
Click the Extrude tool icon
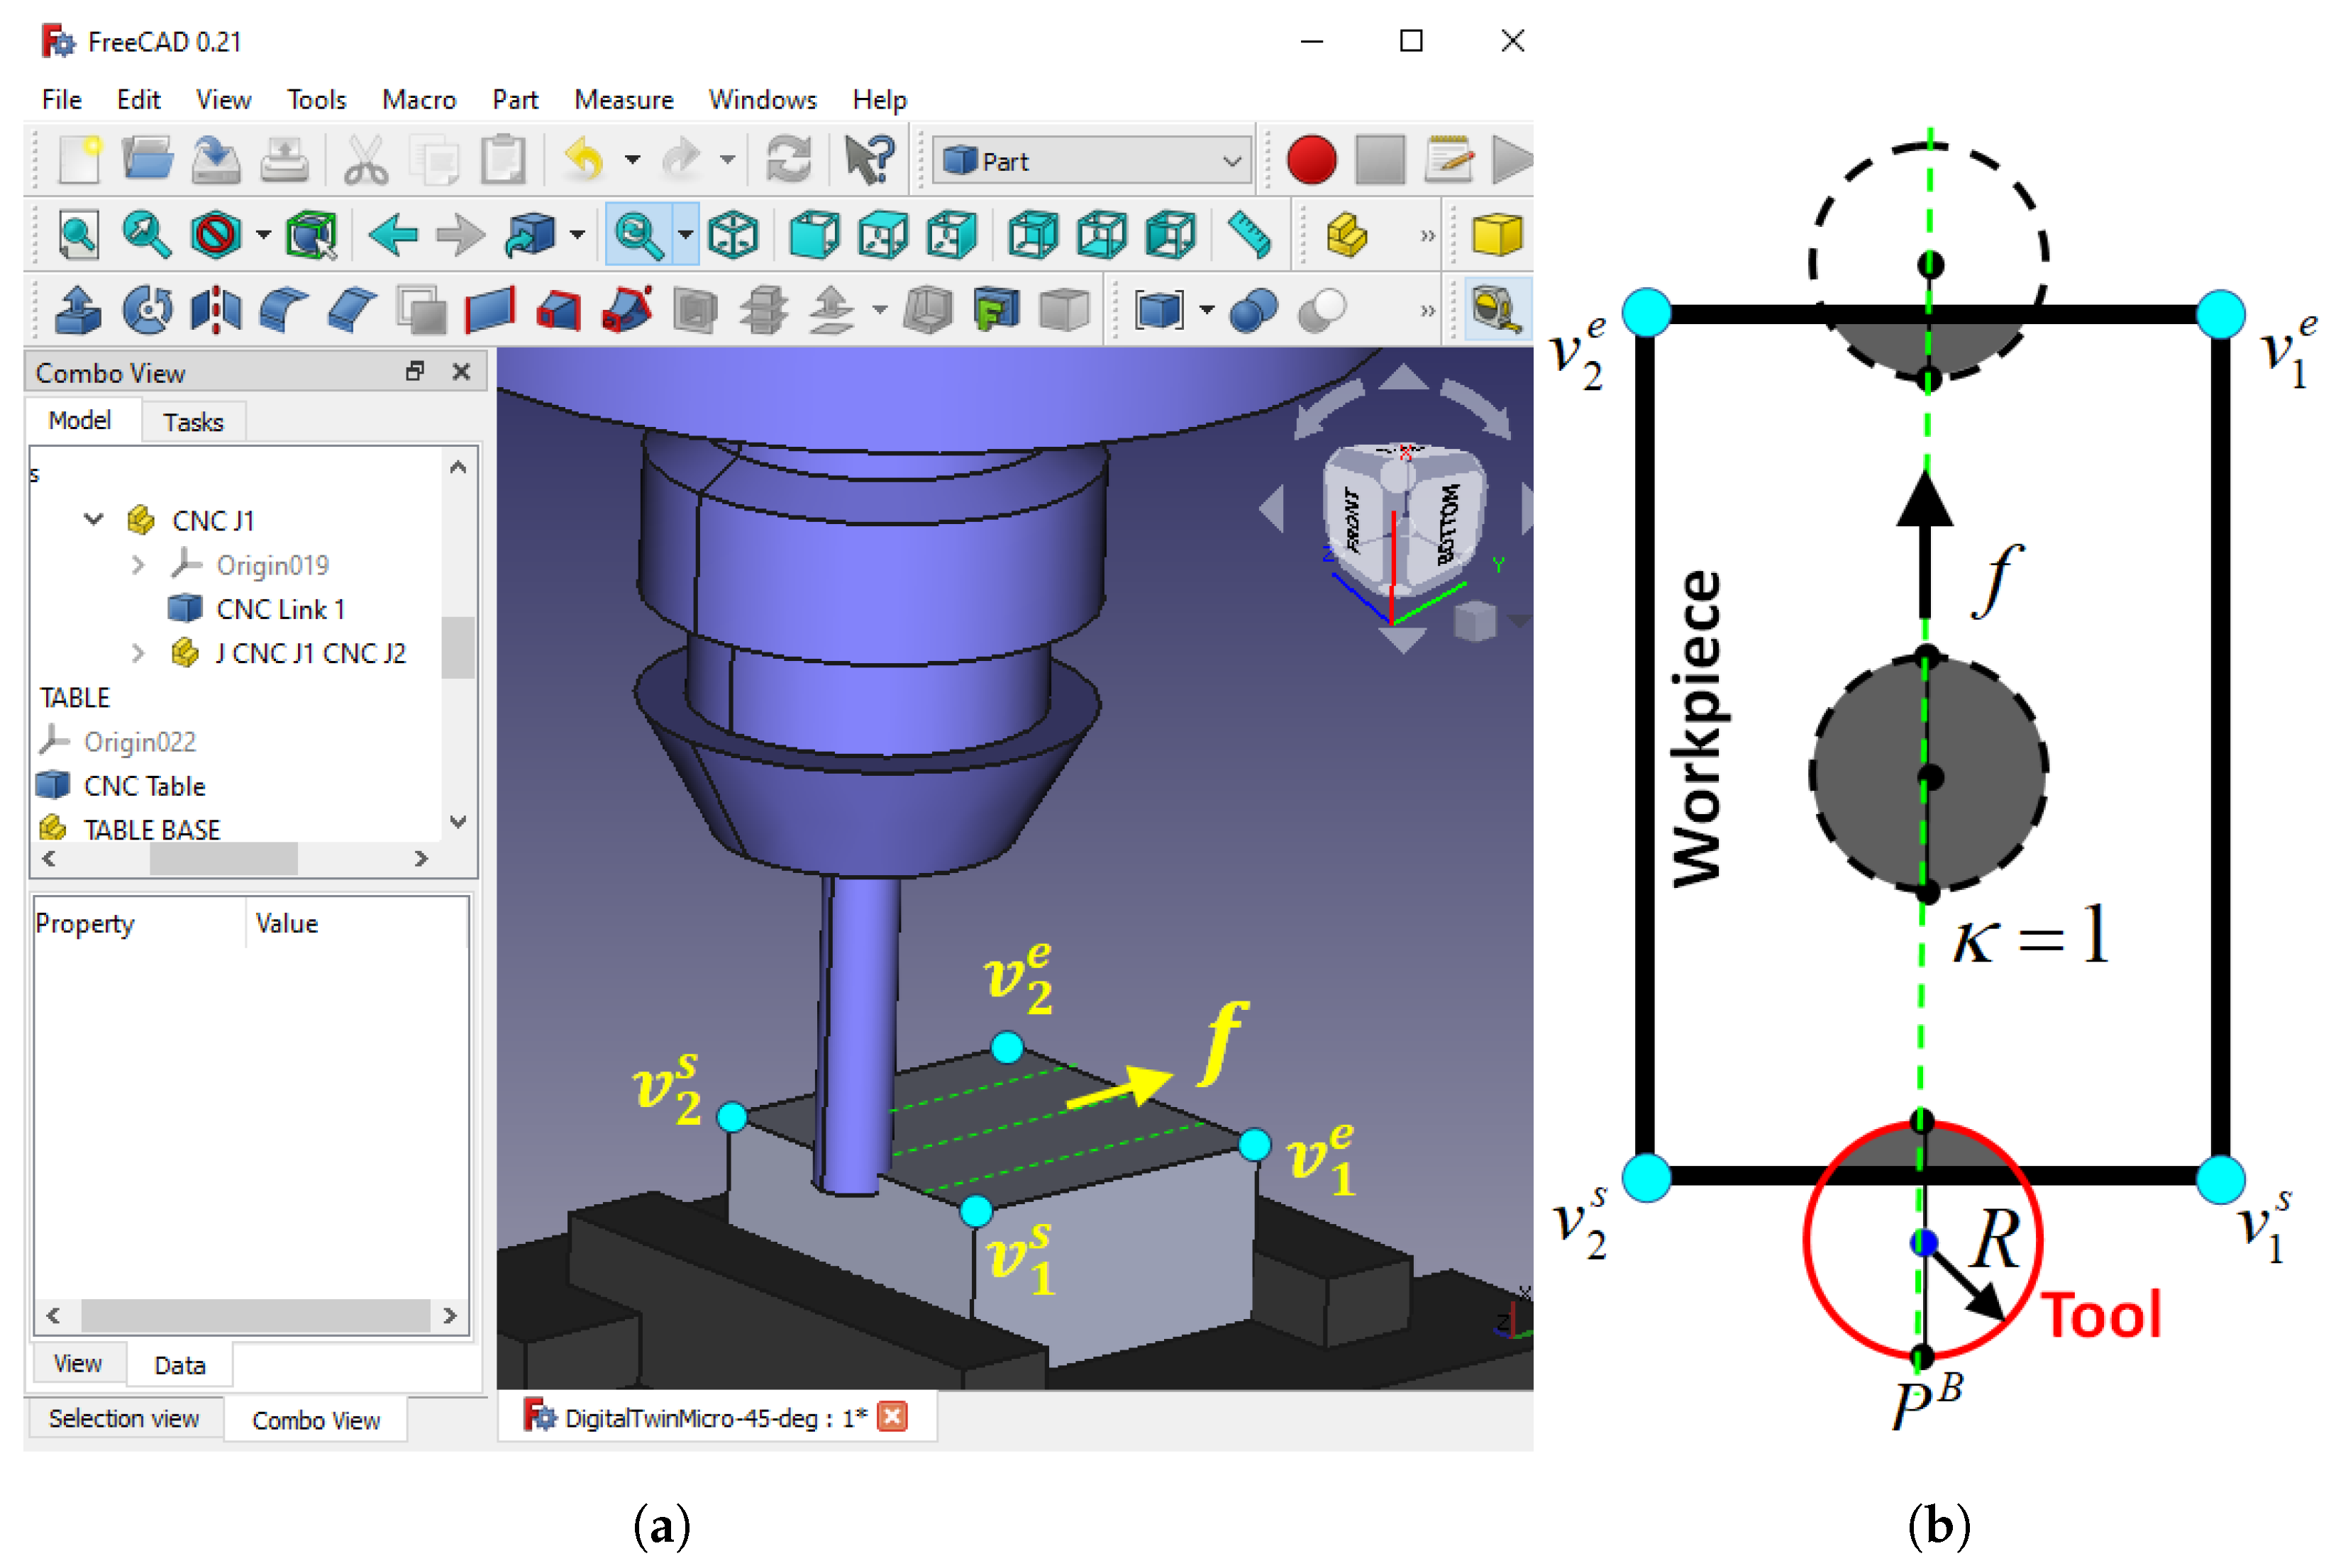79,310
